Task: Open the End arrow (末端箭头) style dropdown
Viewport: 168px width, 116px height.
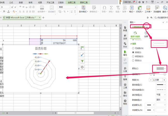Action: tap(150, 110)
